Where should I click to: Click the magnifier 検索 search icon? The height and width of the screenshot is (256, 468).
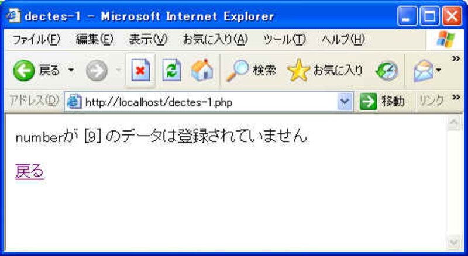click(x=238, y=70)
